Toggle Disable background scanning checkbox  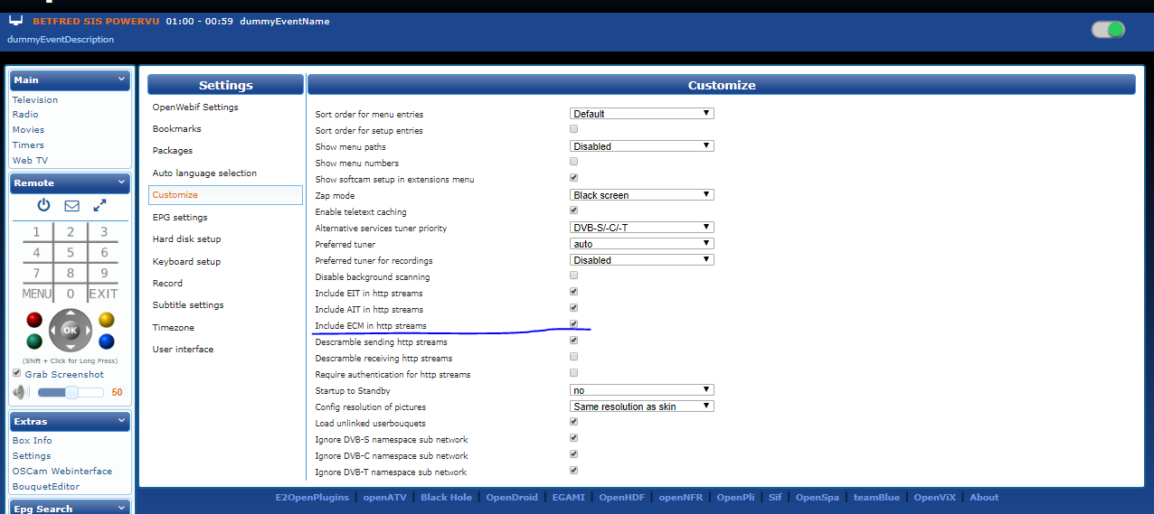(x=573, y=276)
